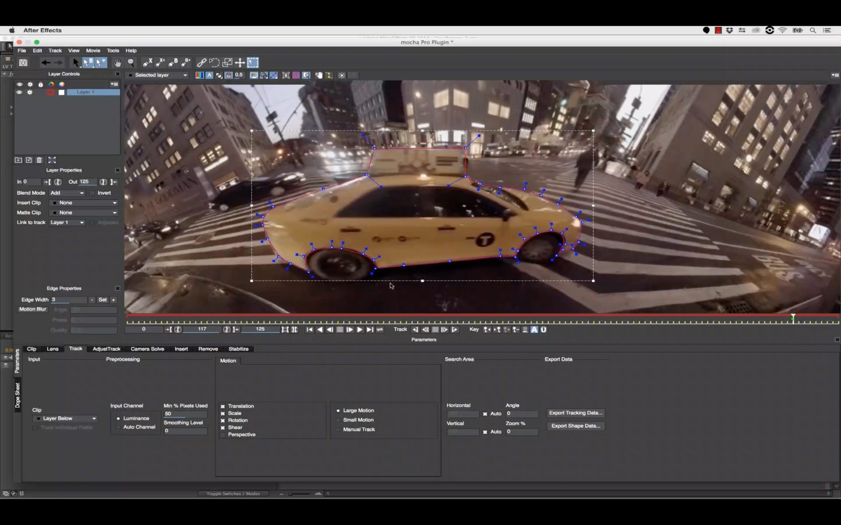Click Export Tracking Data button
841x525 pixels.
pyautogui.click(x=575, y=413)
